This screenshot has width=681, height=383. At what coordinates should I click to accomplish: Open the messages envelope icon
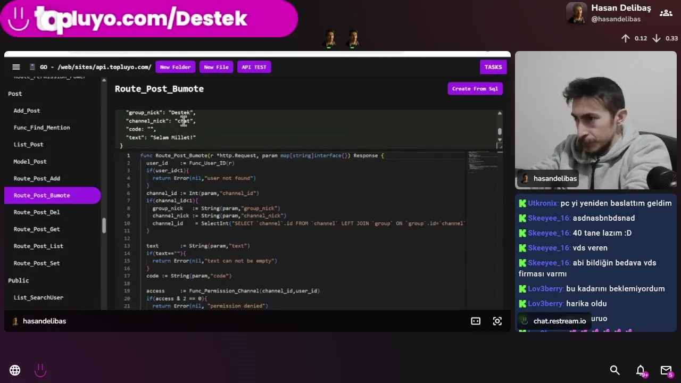click(x=666, y=370)
